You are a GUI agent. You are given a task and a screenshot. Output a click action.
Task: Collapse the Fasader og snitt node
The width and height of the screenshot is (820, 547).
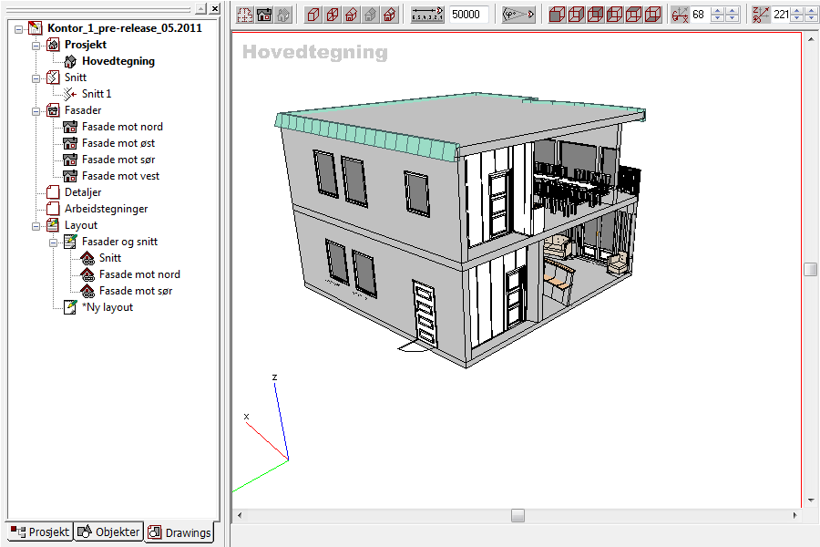(54, 243)
